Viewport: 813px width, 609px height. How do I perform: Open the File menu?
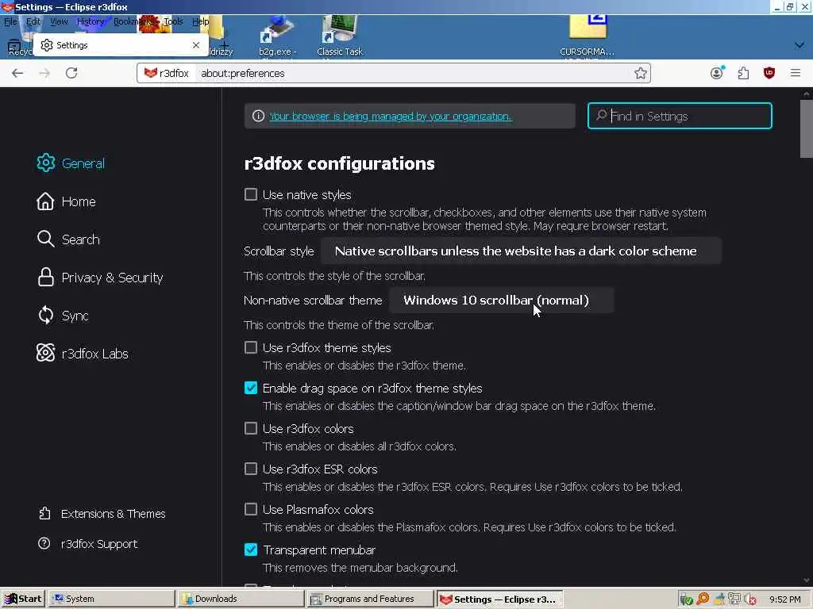coord(10,21)
